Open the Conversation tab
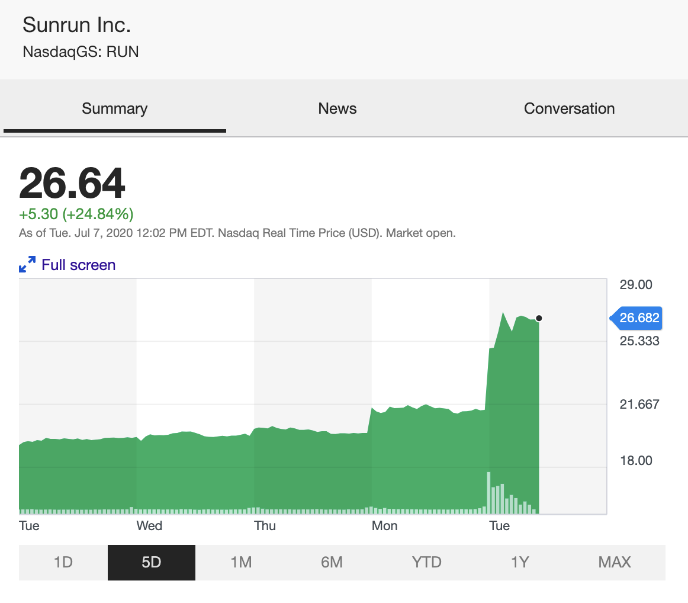Viewport: 688px width, 603px height. pos(569,109)
